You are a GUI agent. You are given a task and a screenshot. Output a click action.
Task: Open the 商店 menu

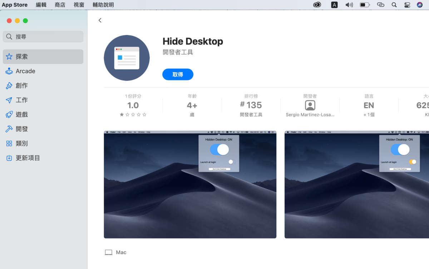60,5
